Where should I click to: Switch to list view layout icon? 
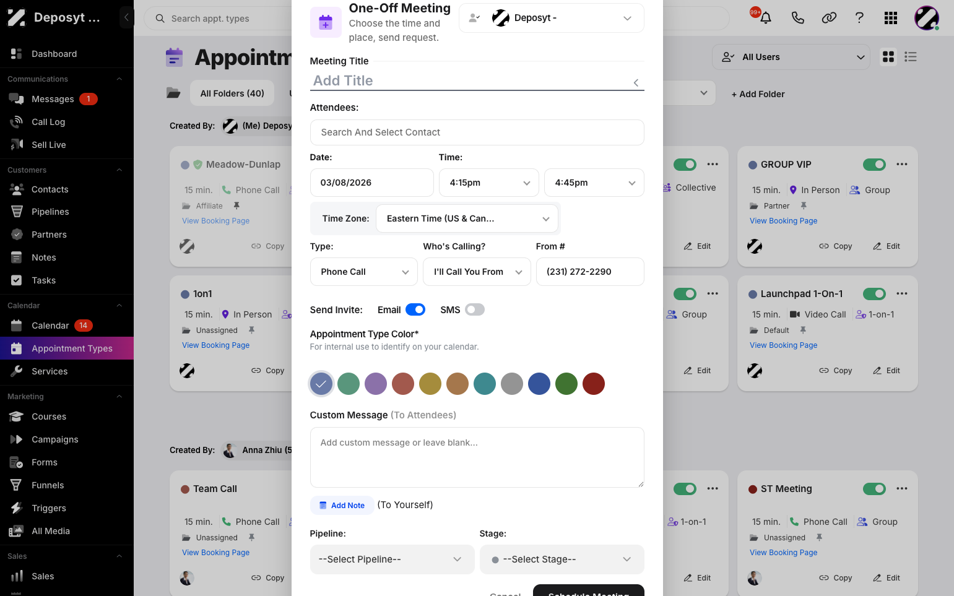[910, 57]
